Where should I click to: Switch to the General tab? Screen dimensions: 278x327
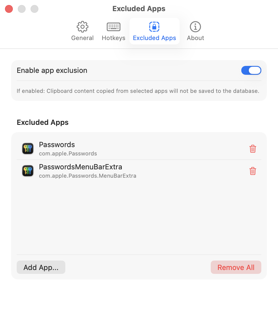(82, 31)
